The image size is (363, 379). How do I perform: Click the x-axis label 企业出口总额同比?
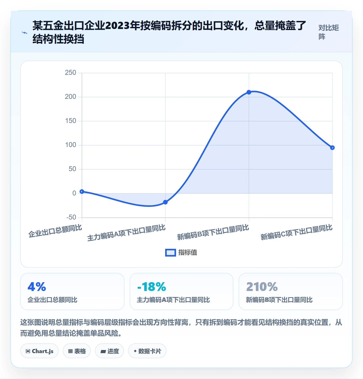(x=55, y=231)
